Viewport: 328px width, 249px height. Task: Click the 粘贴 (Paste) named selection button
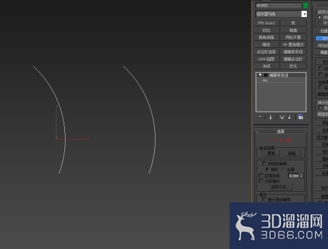292,153
